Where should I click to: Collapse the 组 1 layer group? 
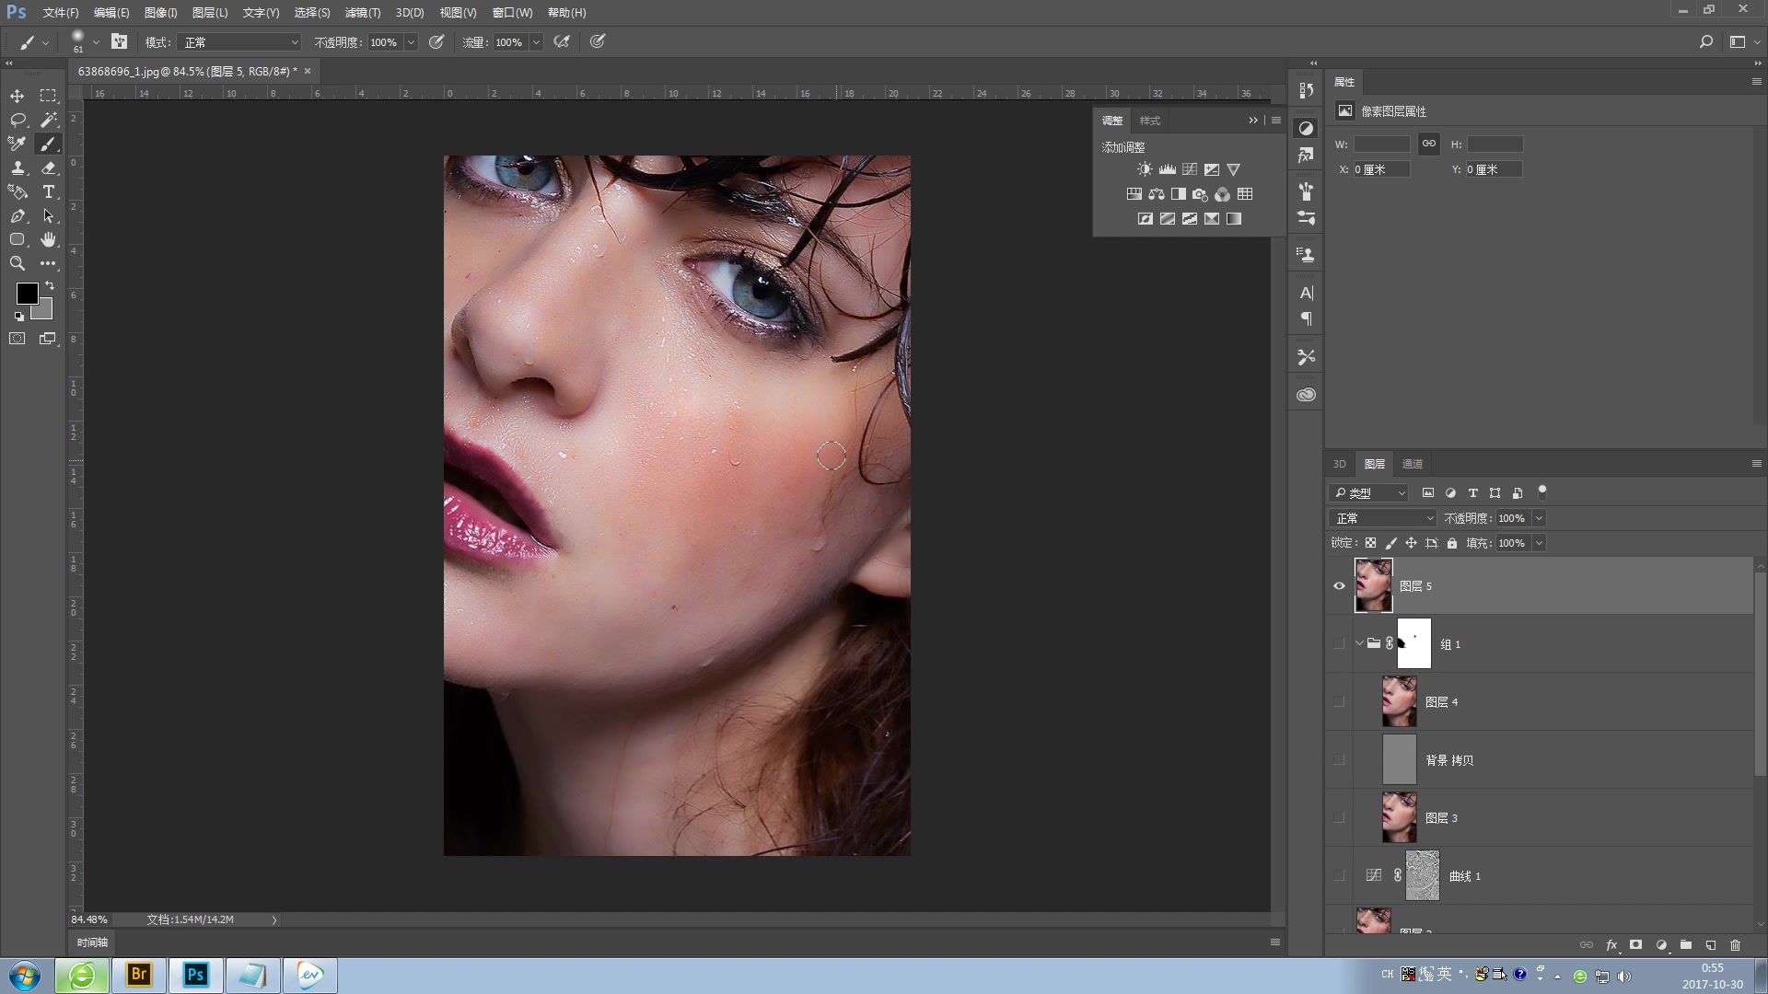(1359, 643)
